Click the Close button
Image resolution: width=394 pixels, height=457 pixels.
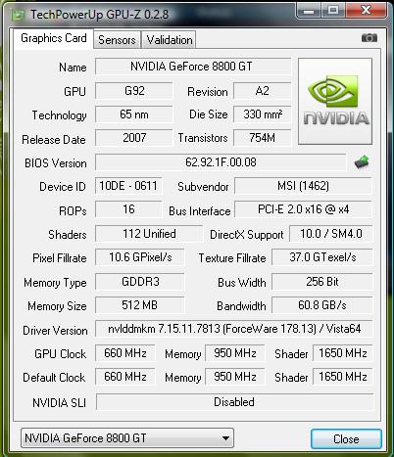(x=346, y=439)
